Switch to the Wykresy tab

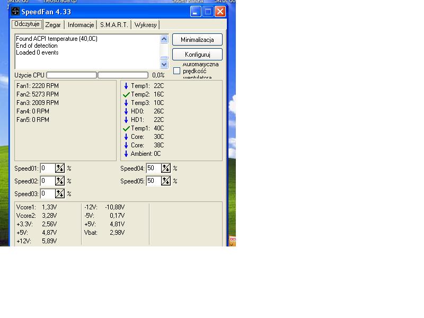point(145,25)
